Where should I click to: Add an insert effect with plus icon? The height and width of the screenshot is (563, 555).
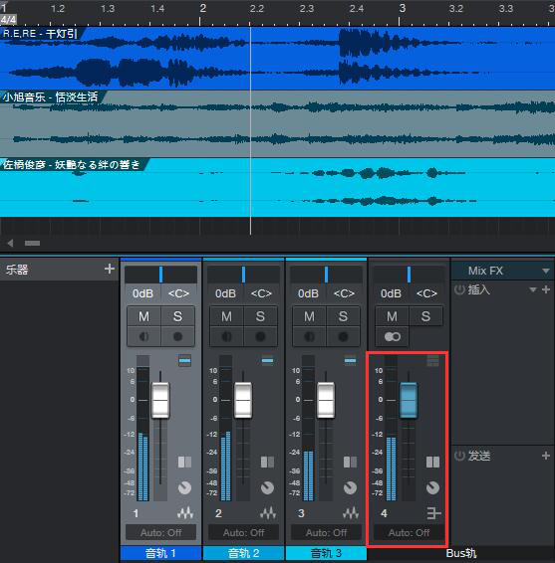[x=546, y=289]
